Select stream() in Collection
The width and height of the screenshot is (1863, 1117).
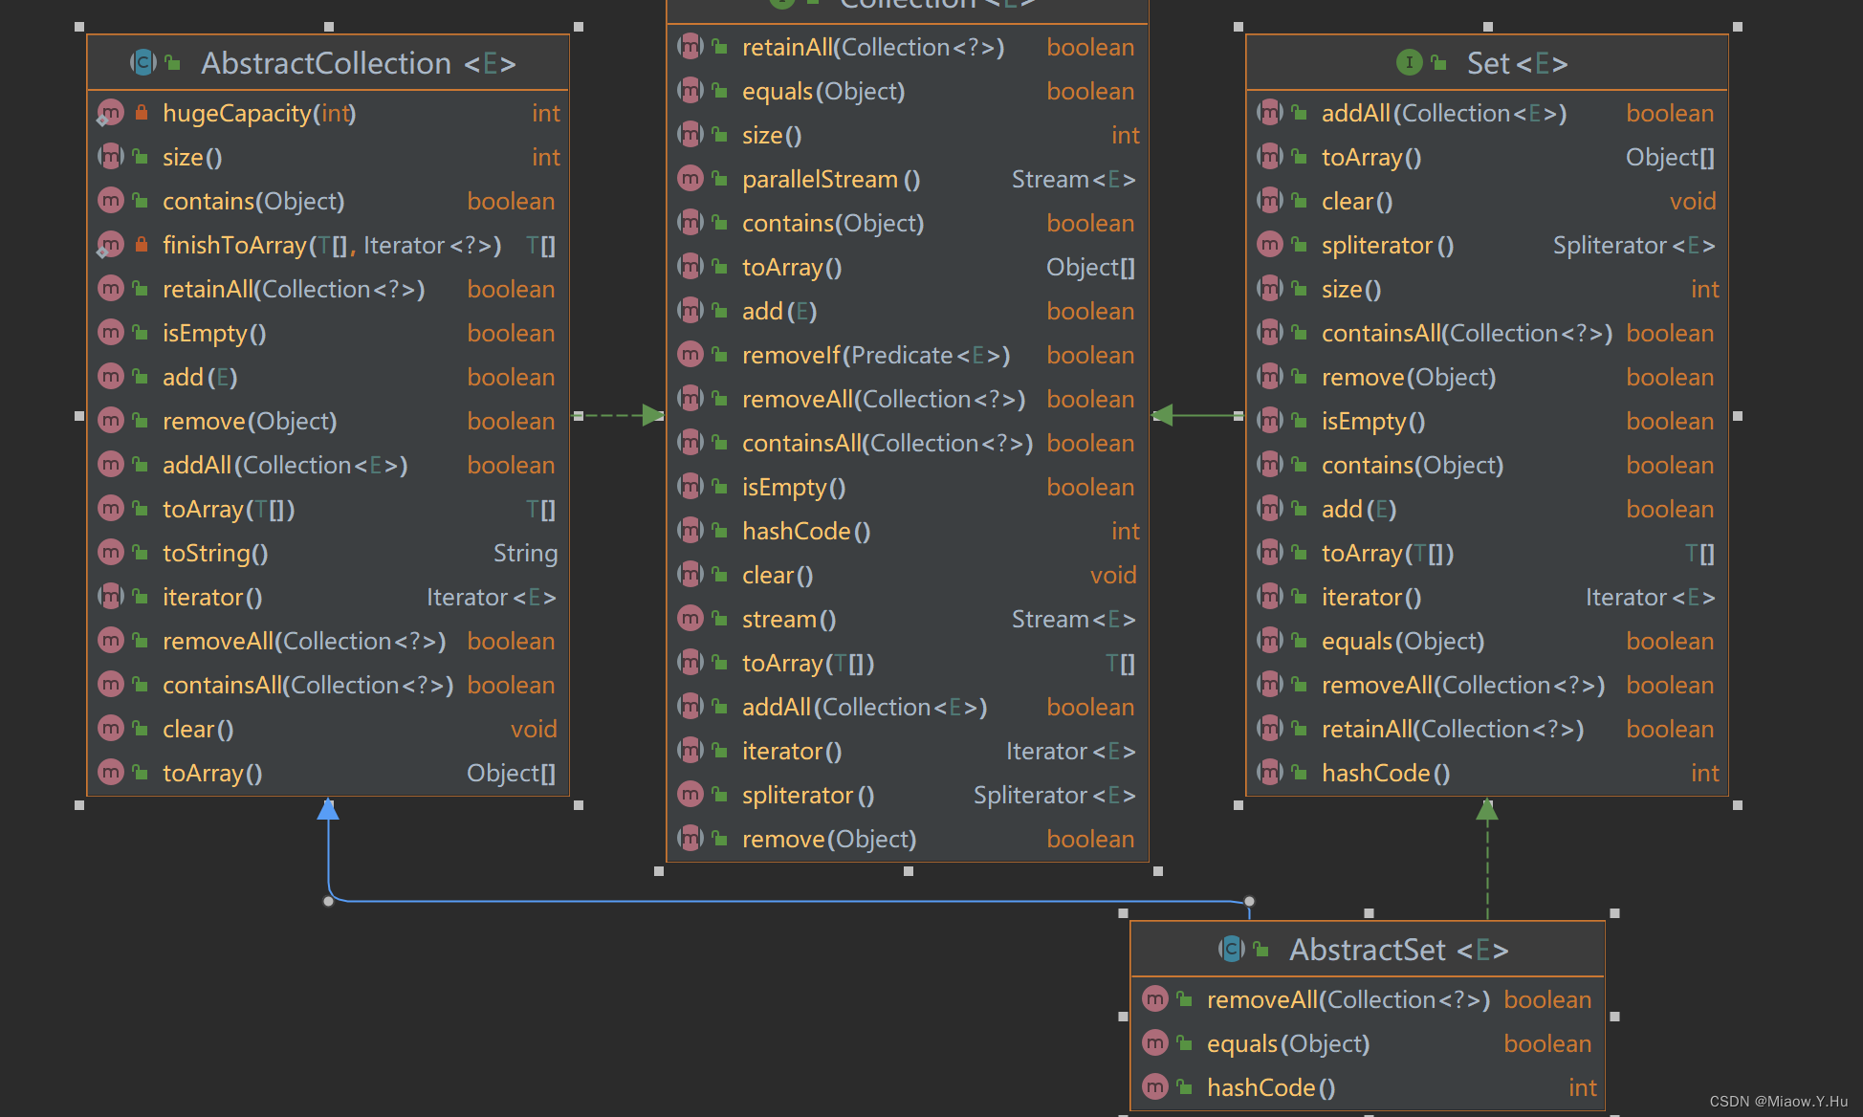coord(789,619)
